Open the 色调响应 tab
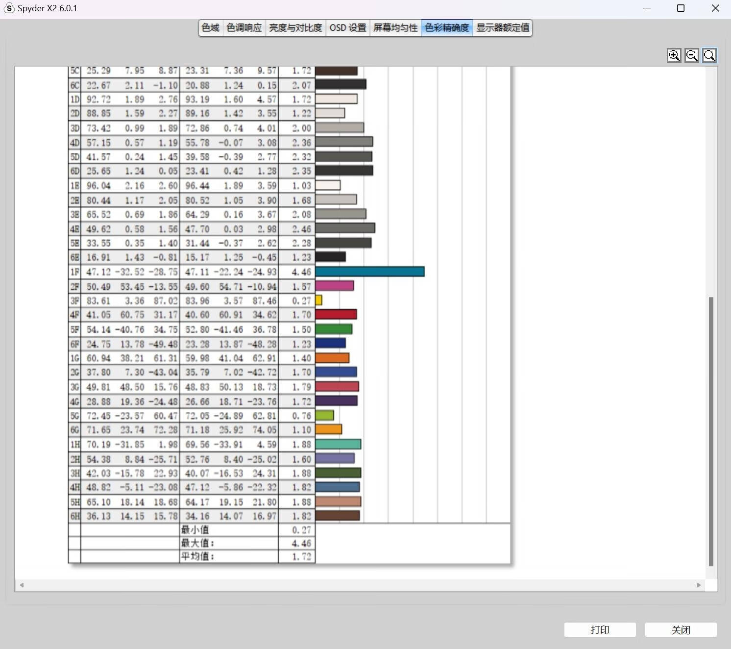731x649 pixels. tap(244, 28)
